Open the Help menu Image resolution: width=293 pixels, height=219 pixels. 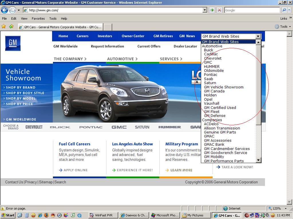(64, 19)
